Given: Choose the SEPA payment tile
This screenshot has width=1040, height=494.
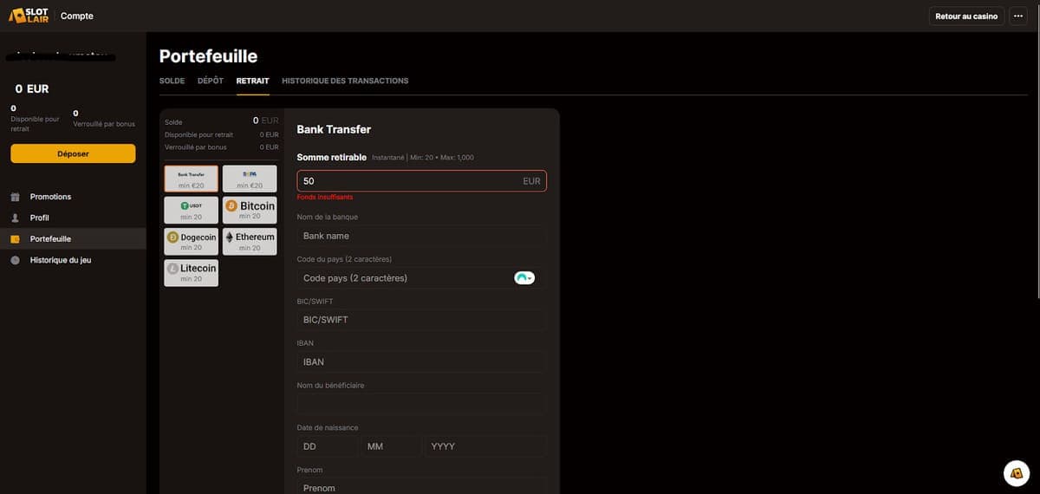Looking at the screenshot, I should [x=250, y=179].
